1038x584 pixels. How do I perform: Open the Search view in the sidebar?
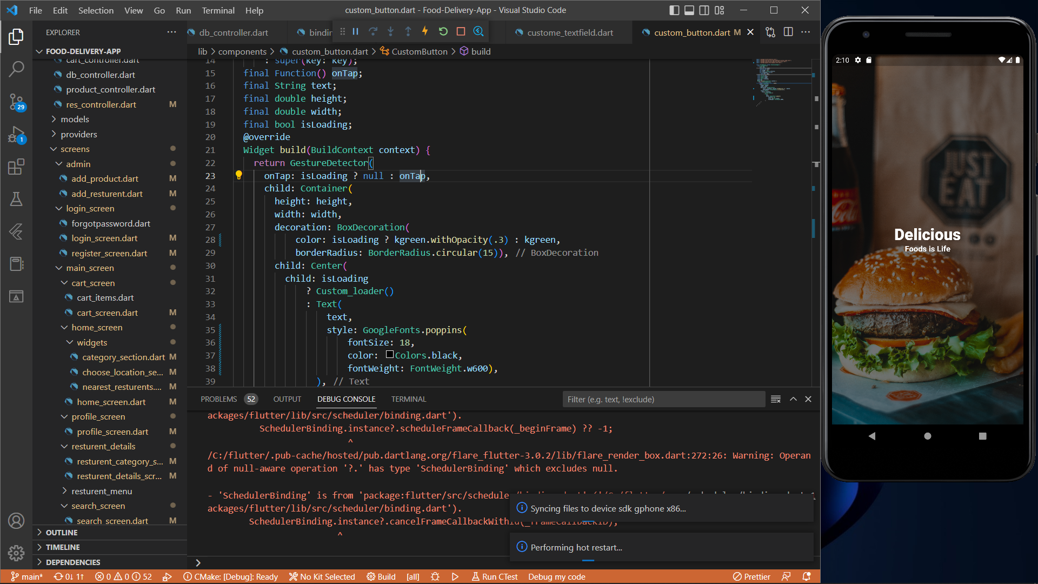click(x=16, y=69)
